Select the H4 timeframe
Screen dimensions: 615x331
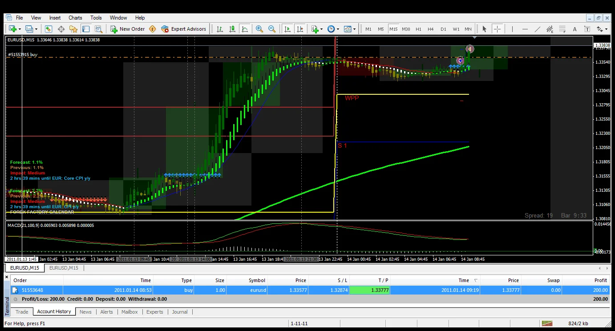point(430,29)
